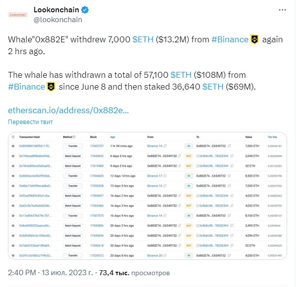Screen dimensions: 296x287
Task: Click the help icon next to Method header
Action: point(74,137)
